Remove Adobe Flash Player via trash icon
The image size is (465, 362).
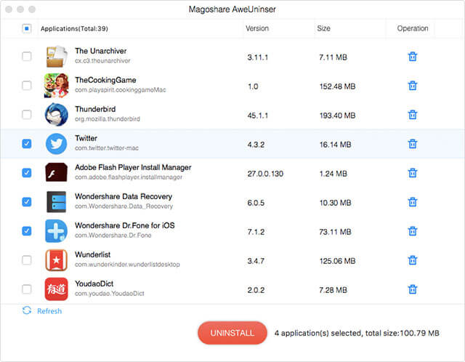[x=413, y=173]
